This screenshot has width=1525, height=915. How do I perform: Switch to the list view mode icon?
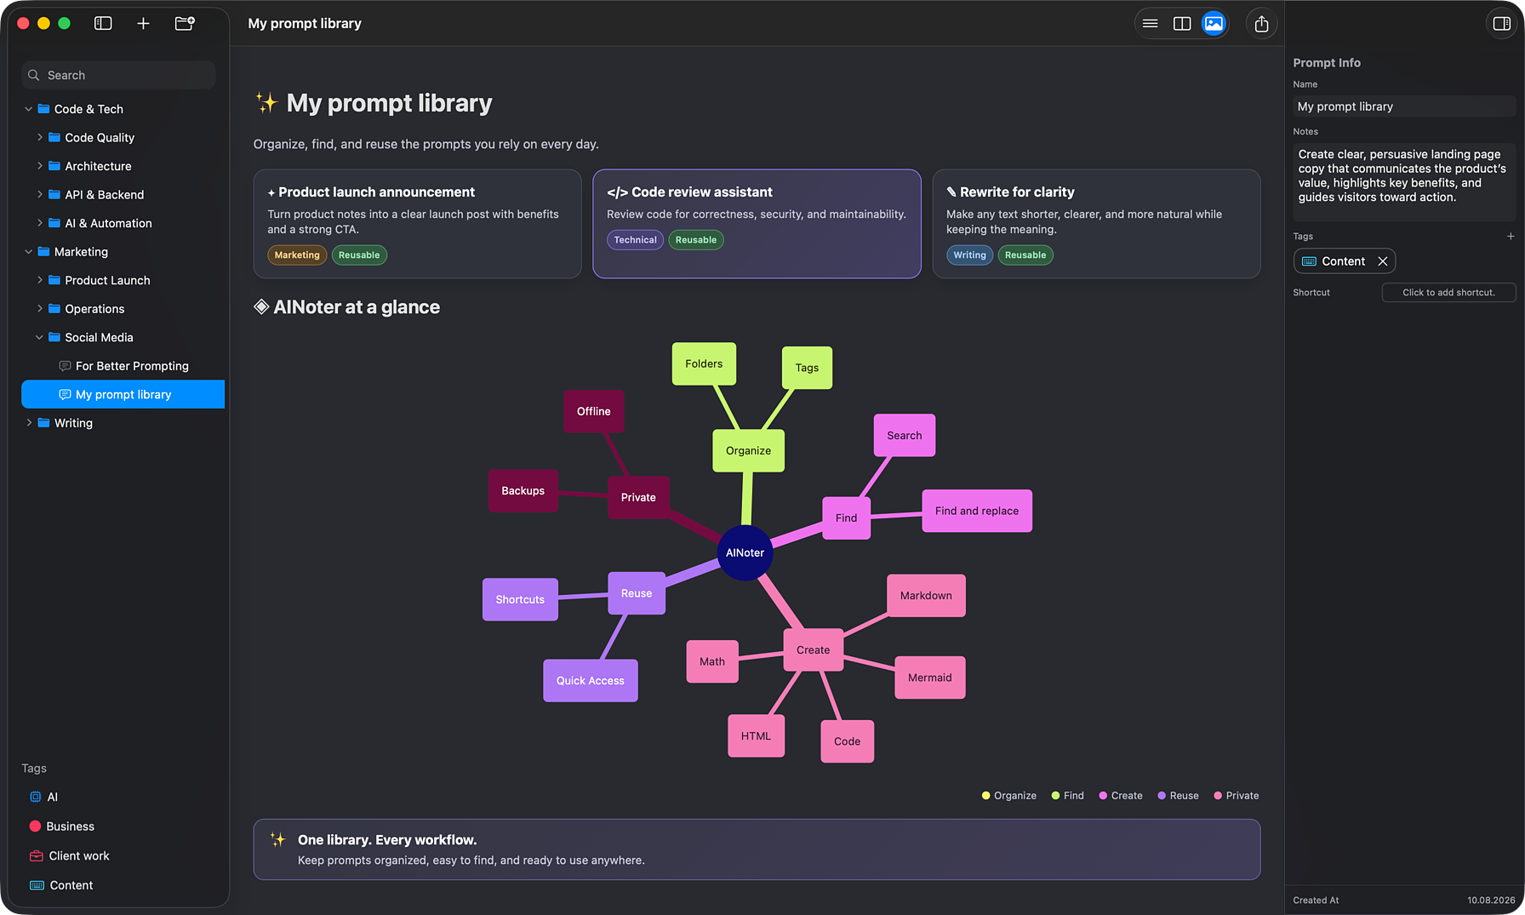(x=1151, y=24)
